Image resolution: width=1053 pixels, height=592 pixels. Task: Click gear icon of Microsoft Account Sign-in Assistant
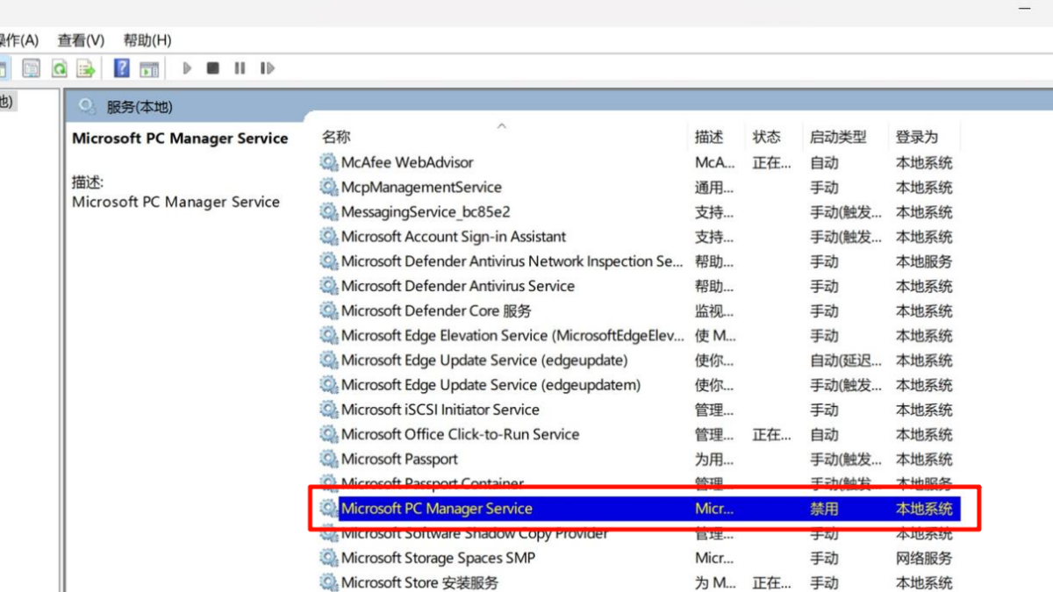[328, 237]
